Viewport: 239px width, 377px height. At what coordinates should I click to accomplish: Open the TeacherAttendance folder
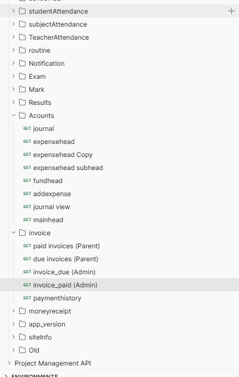(59, 37)
